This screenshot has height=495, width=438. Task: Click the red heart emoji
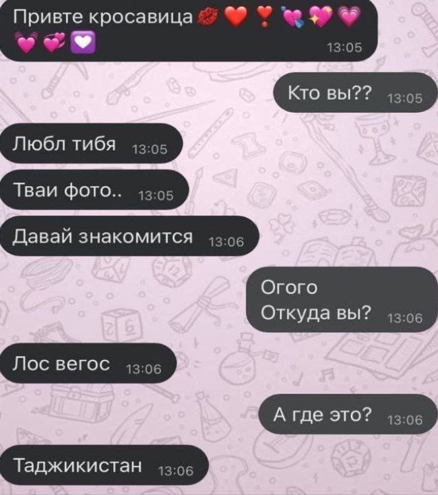pyautogui.click(x=236, y=17)
